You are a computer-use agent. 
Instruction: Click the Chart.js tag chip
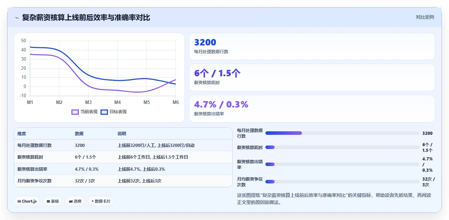27,201
